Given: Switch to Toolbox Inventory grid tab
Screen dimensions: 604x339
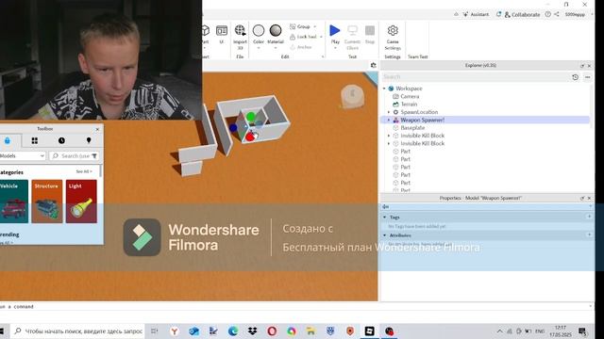Looking at the screenshot, I should (35, 140).
